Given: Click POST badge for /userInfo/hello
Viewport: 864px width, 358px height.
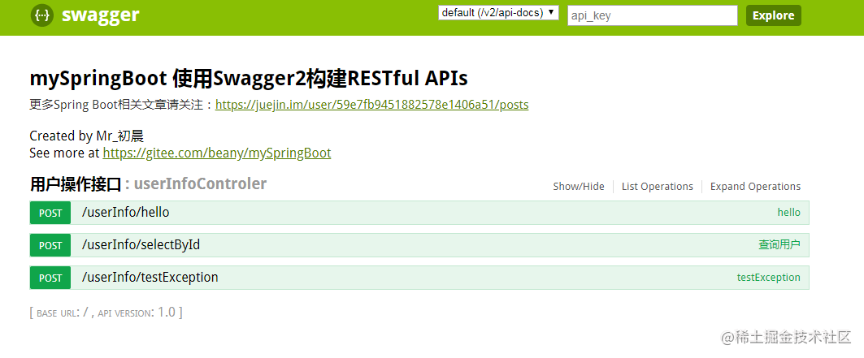Looking at the screenshot, I should click(50, 213).
